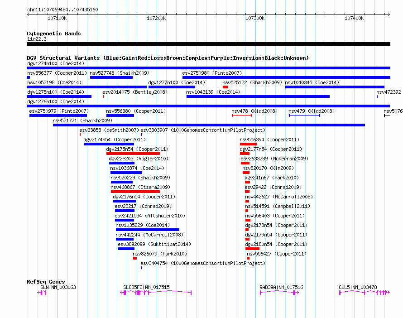This screenshot has height=318, width=403.
Task: Select the nsv1040345 (Coe2014) variant label
Action: click(x=312, y=82)
